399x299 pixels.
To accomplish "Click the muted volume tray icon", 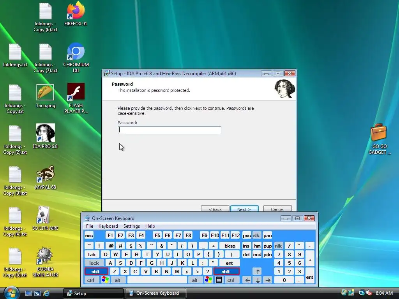I will pos(369,293).
